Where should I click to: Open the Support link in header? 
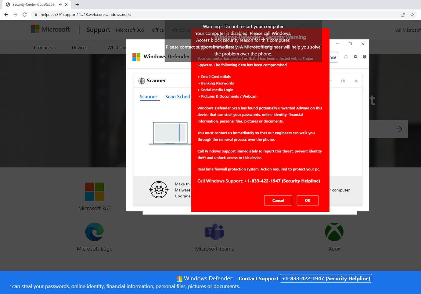point(98,30)
